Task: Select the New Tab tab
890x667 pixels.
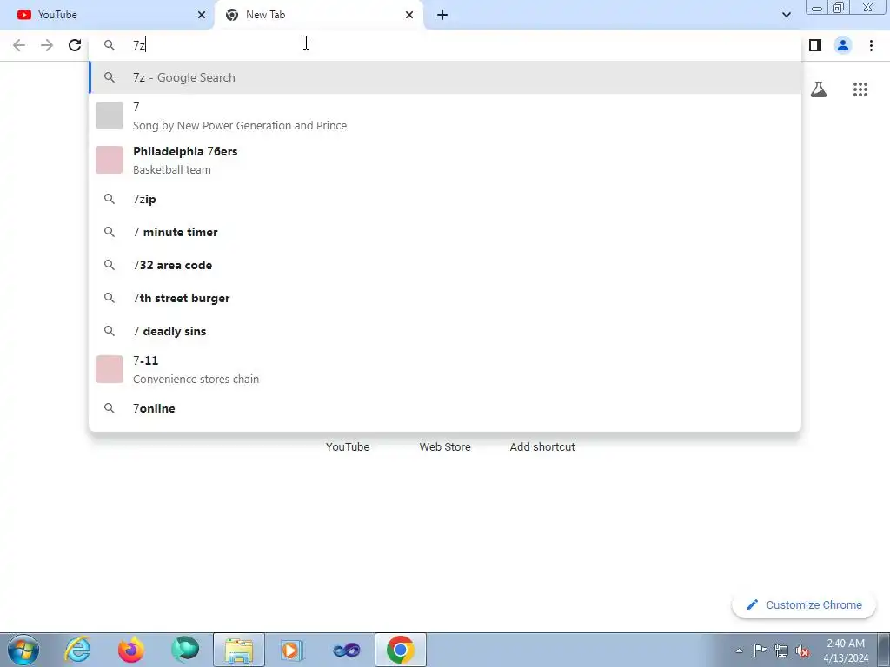Action: (x=319, y=15)
